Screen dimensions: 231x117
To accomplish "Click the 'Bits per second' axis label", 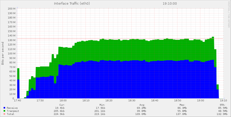I will (3, 53).
